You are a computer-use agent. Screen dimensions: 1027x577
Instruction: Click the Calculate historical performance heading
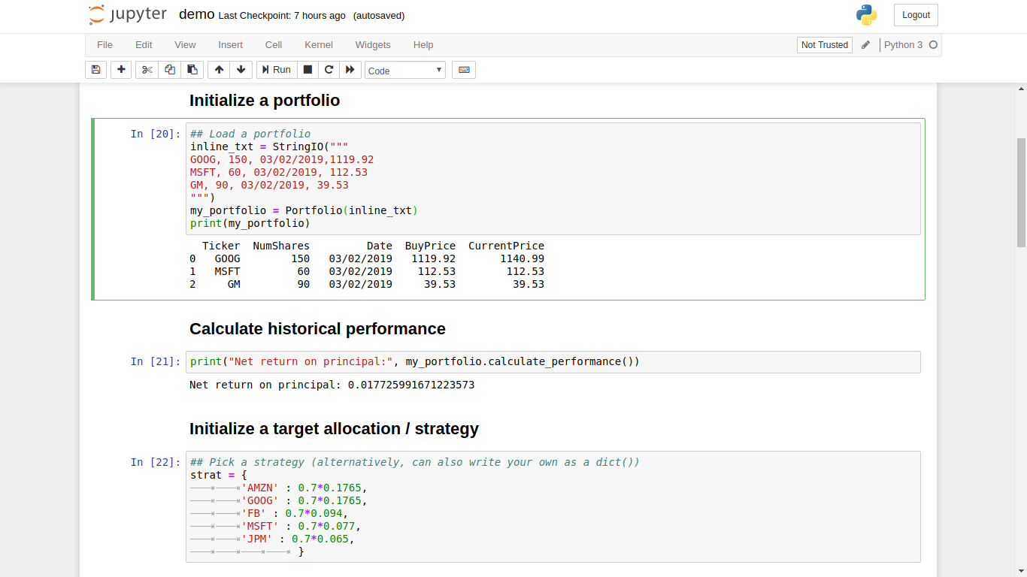coord(317,329)
